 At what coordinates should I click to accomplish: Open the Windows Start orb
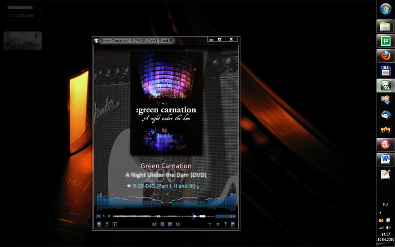tap(385, 9)
